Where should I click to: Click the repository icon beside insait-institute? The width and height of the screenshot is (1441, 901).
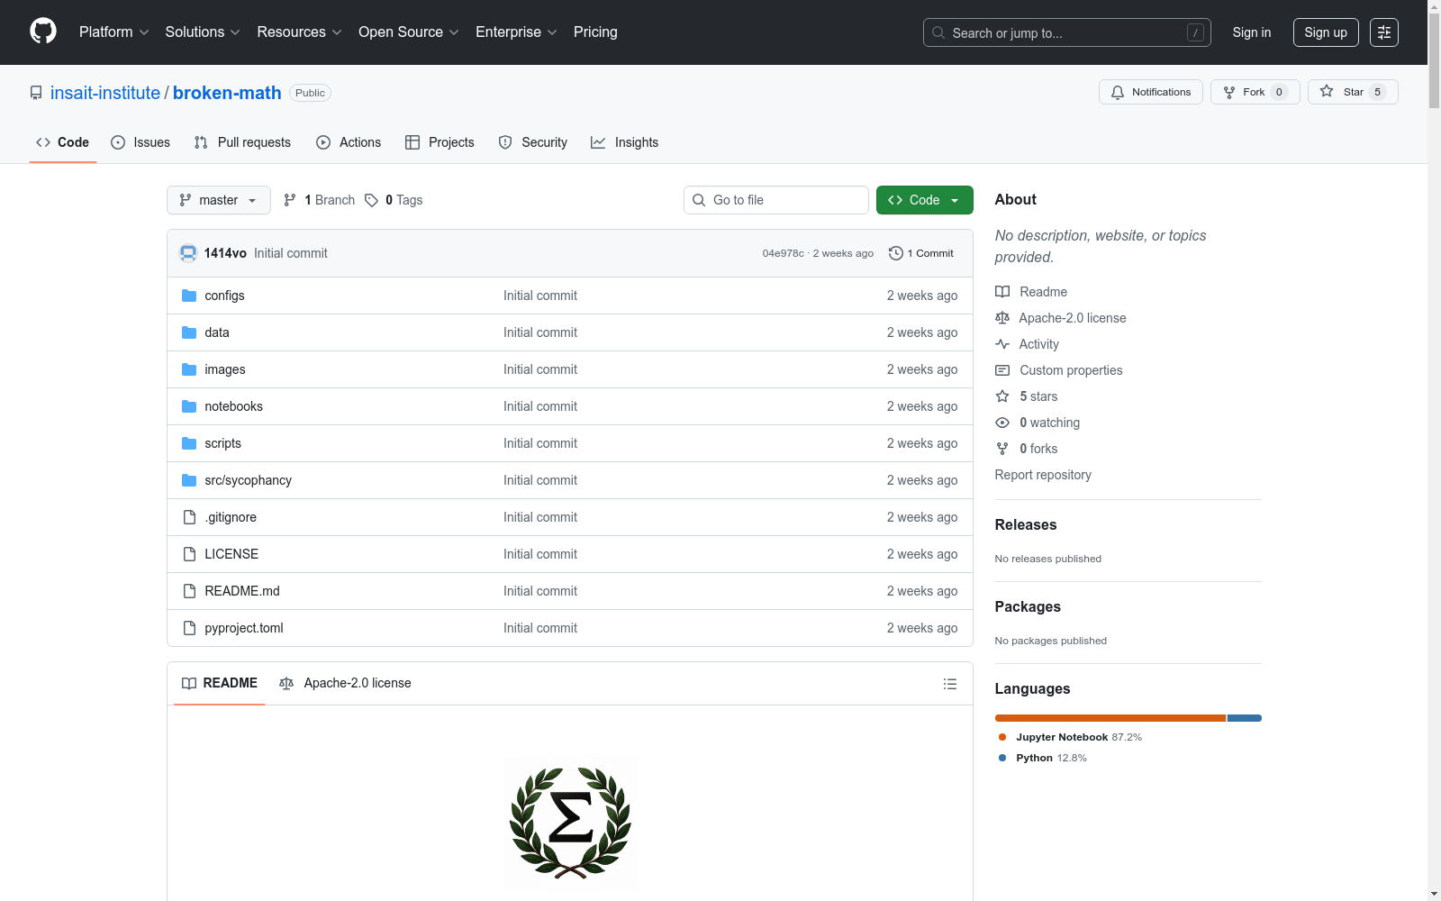[x=36, y=93]
